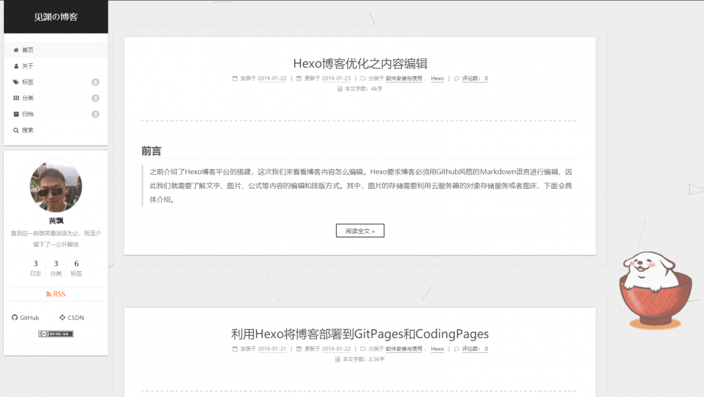Click the 3 日志 posts count
The height and width of the screenshot is (397, 704).
[36, 268]
